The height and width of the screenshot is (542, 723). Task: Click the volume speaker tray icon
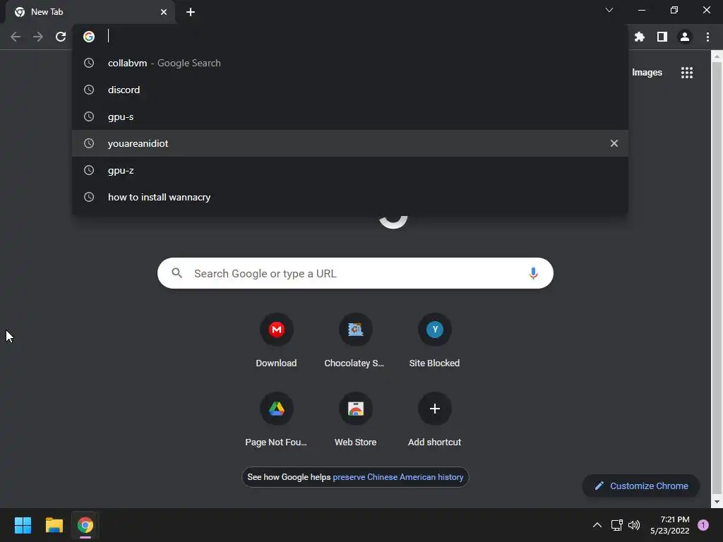[x=634, y=525]
